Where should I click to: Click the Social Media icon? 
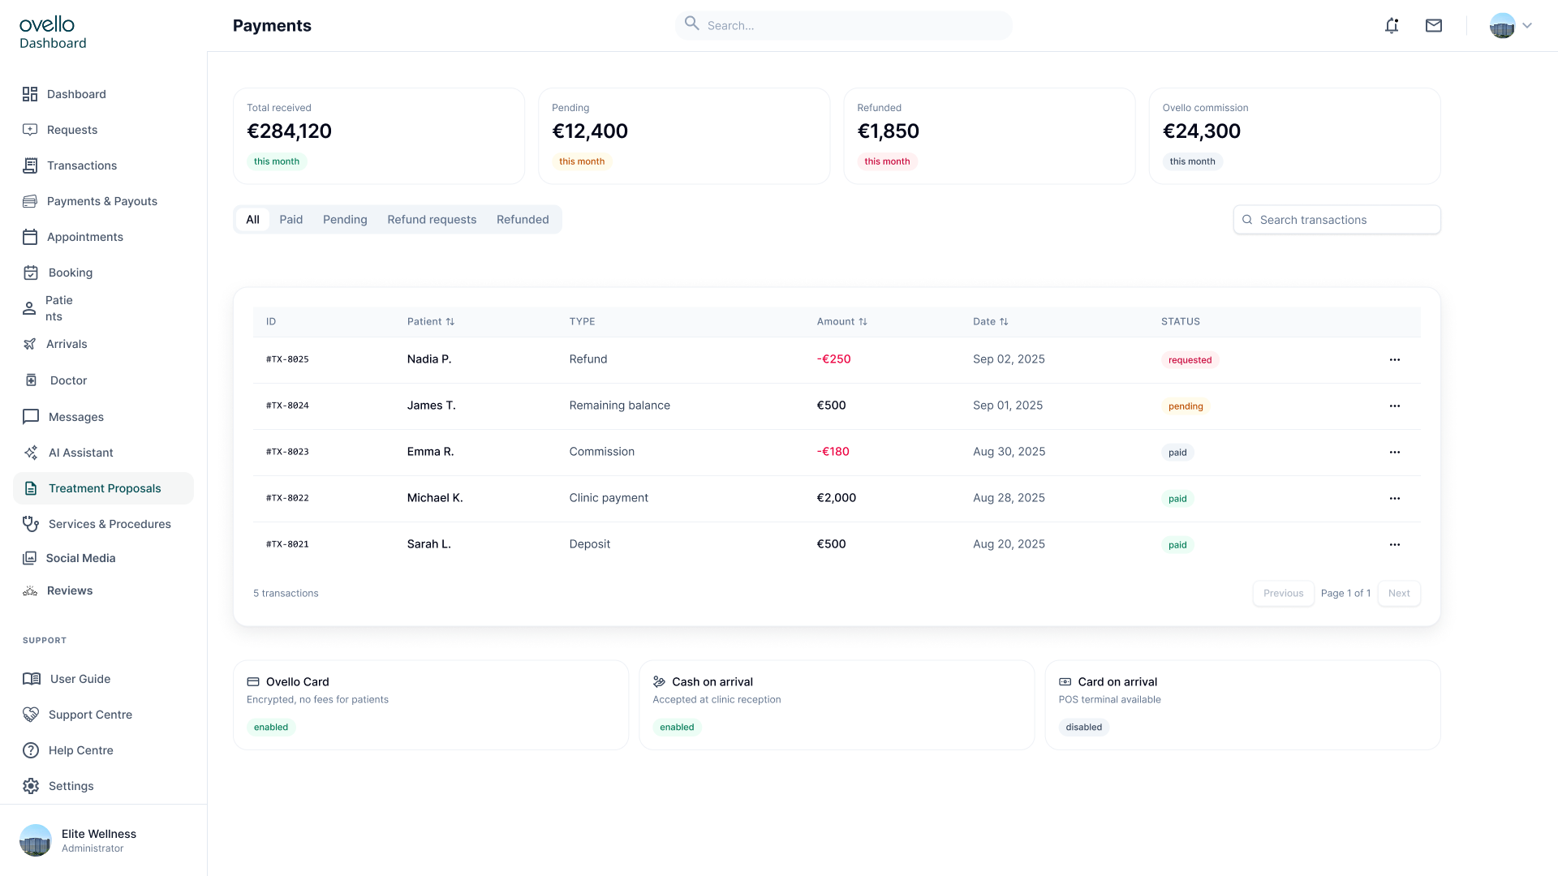coord(30,558)
